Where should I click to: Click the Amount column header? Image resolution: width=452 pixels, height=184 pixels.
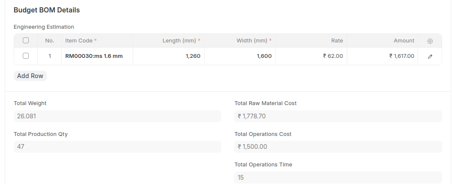point(404,41)
